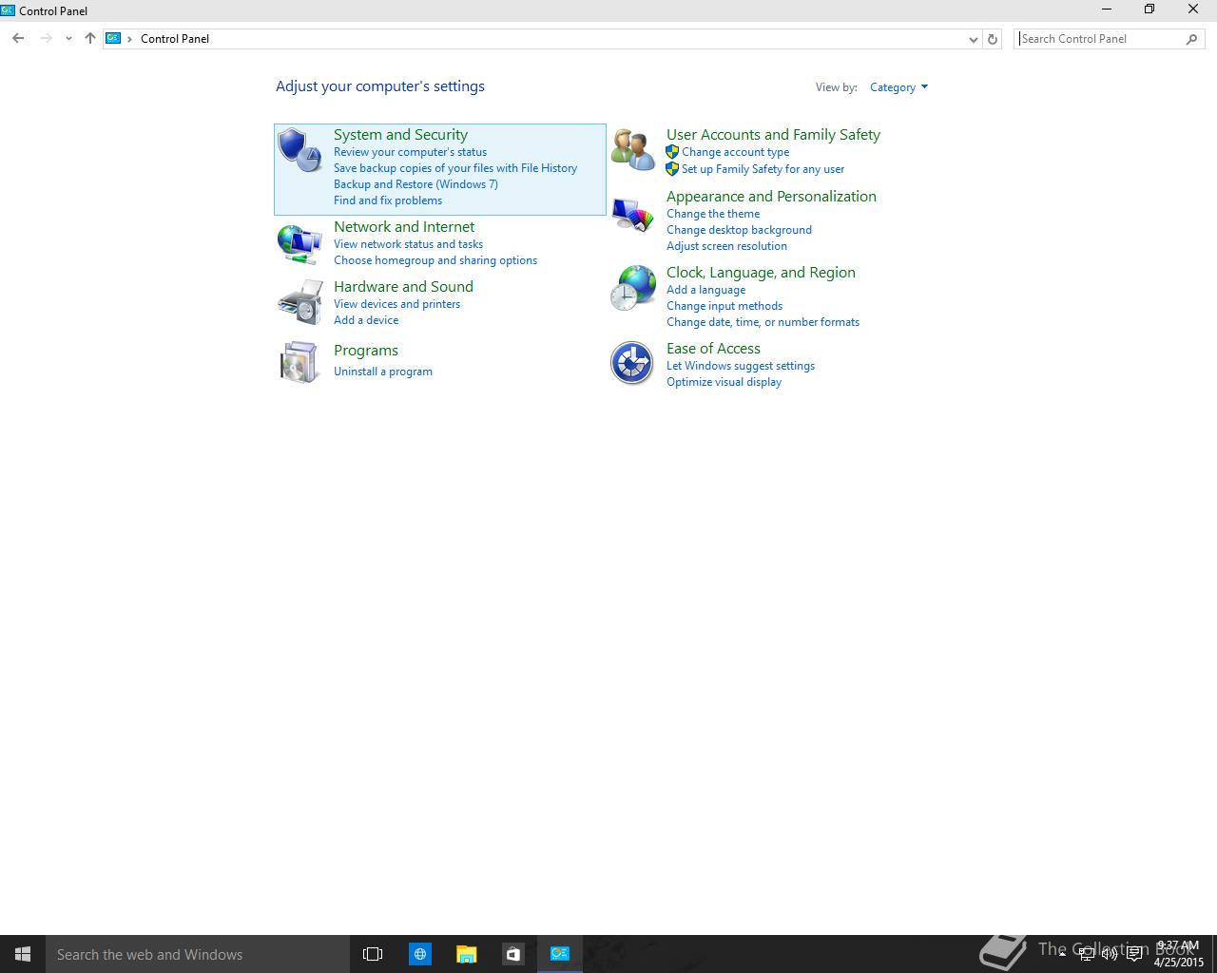Click Change desktop background
Screen dimensions: 1217x973
click(x=739, y=230)
